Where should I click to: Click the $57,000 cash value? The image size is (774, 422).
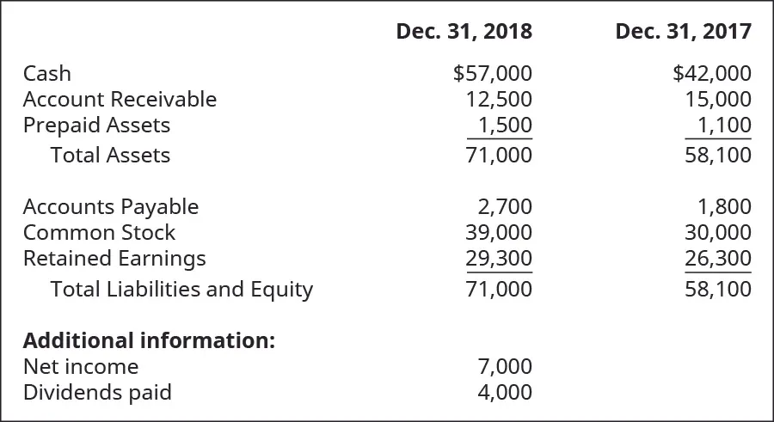[x=492, y=74]
